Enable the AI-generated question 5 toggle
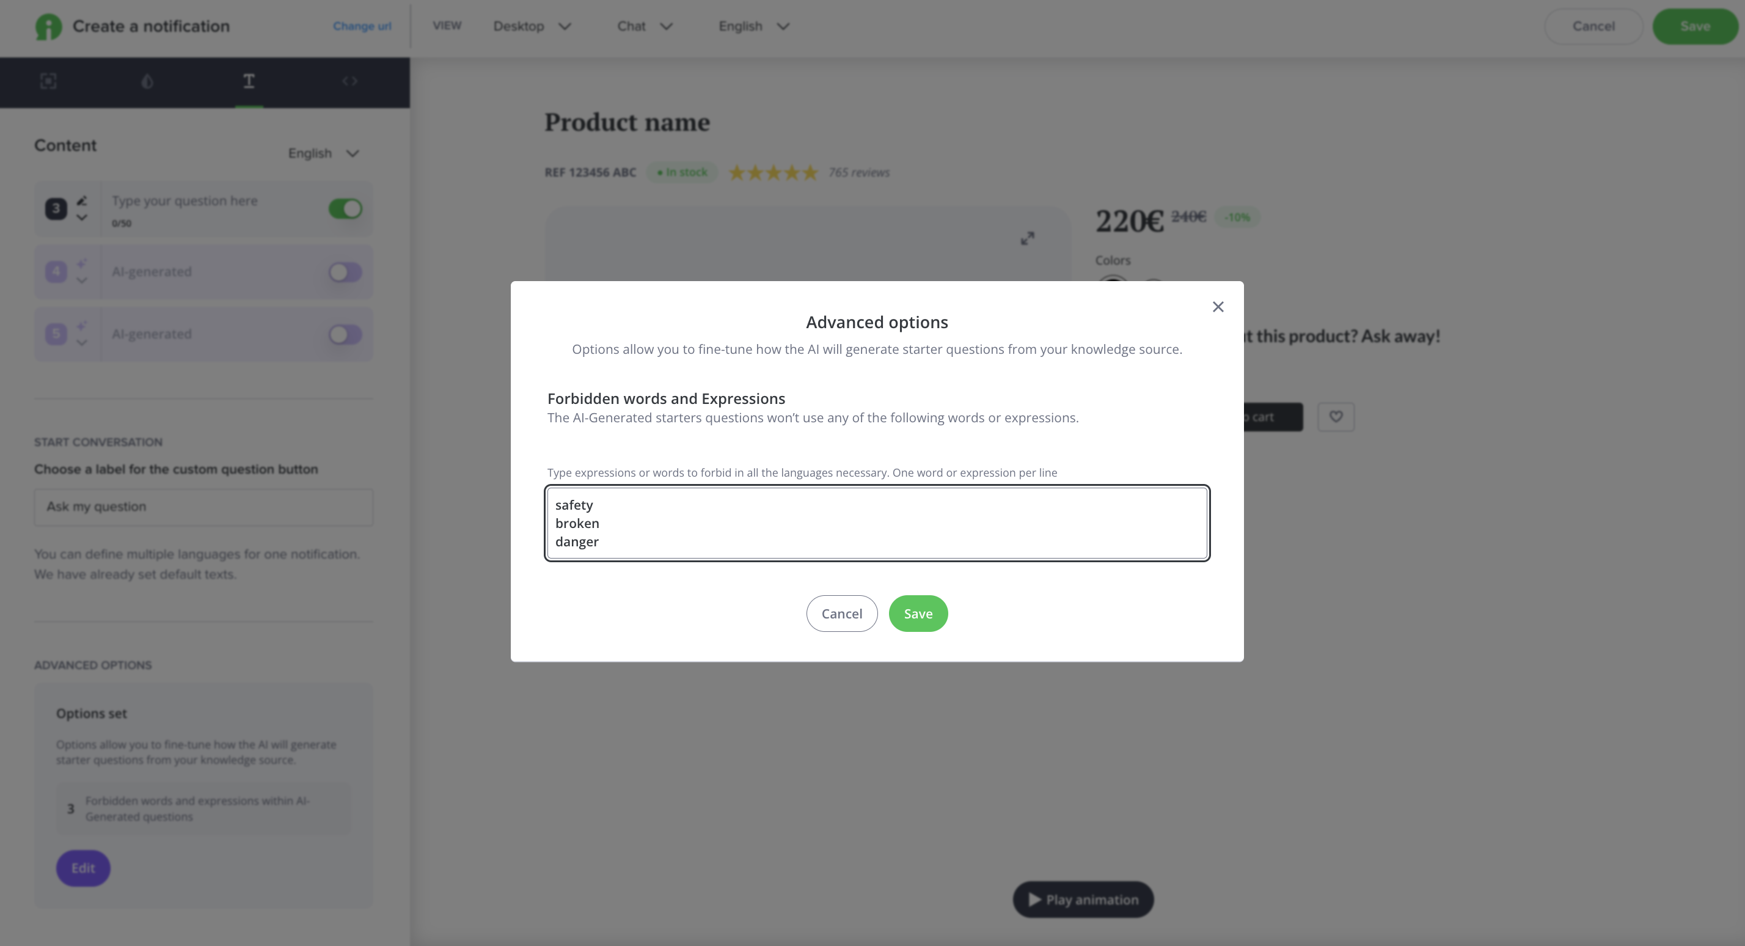Viewport: 1745px width, 946px height. point(345,334)
